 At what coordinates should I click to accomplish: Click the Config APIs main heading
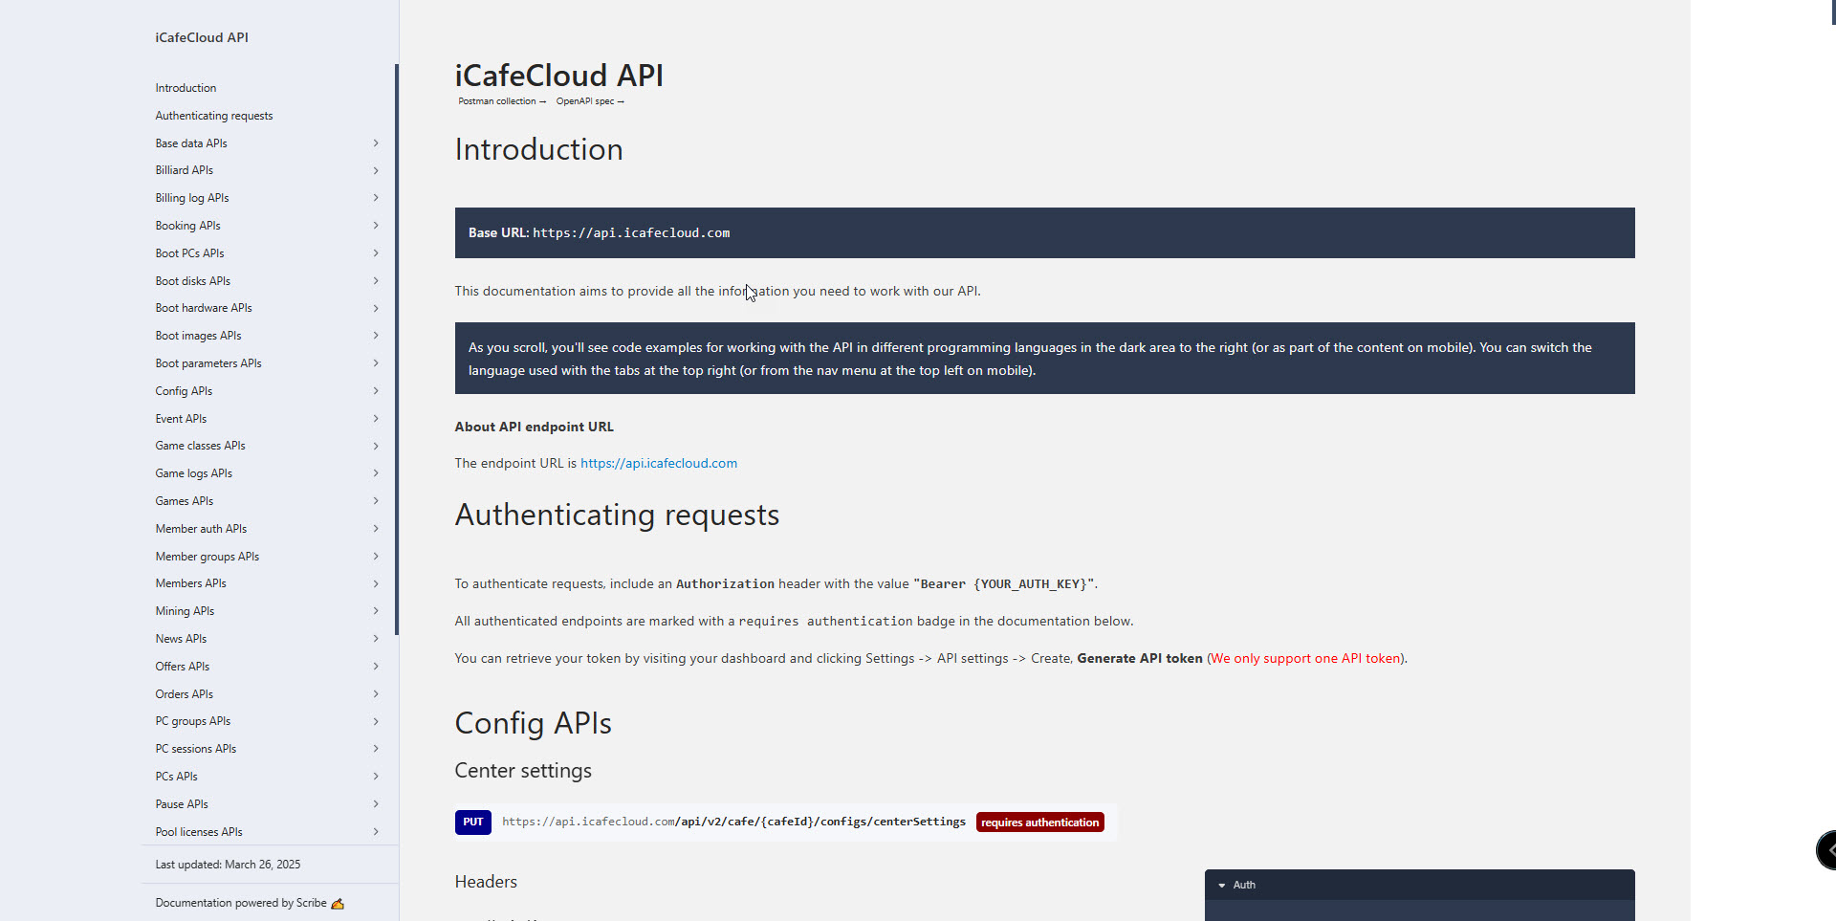coord(533,723)
